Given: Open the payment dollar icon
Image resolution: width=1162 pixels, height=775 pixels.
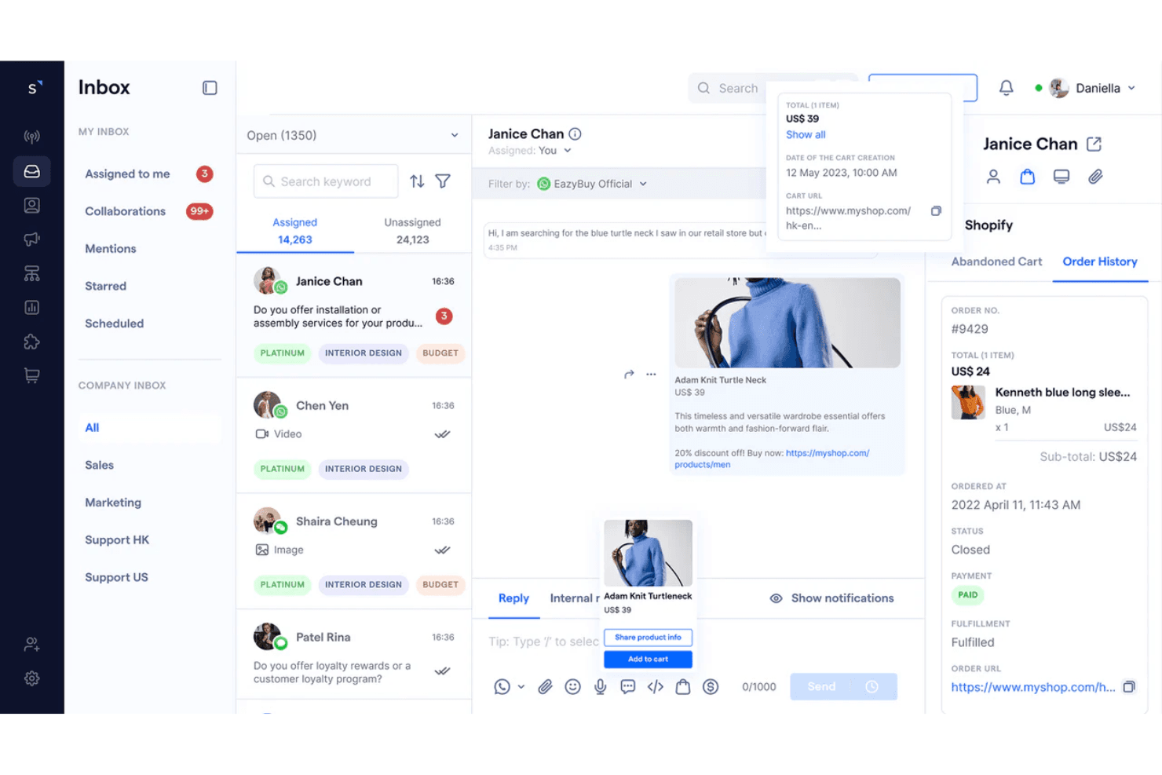Looking at the screenshot, I should (x=711, y=687).
